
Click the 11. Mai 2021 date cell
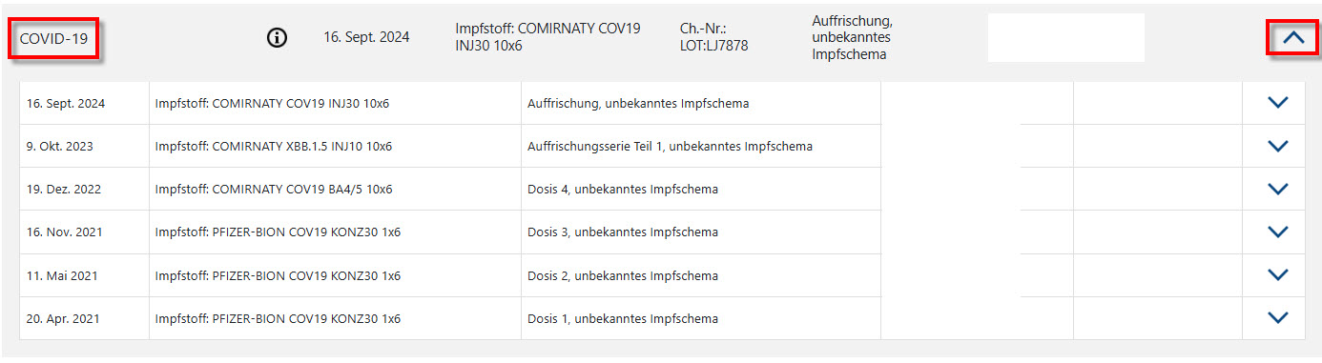[x=84, y=275]
